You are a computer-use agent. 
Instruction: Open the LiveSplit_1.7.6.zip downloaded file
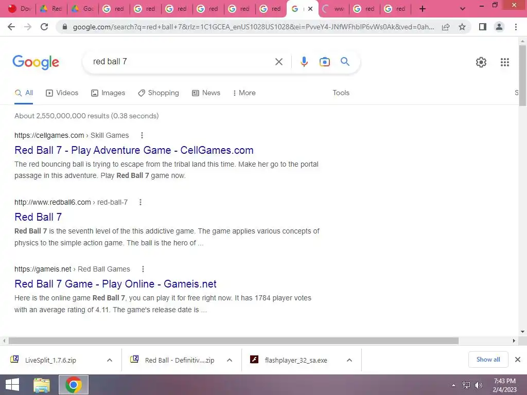[x=50, y=360]
